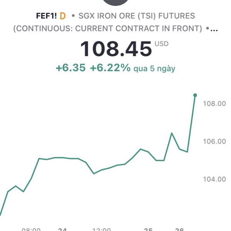
Task: Tap the USD currency label
Action: pyautogui.click(x=161, y=44)
